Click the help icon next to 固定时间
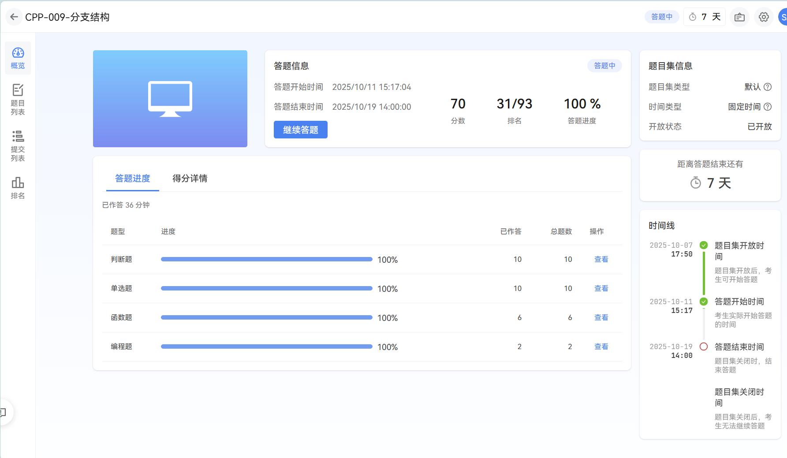This screenshot has width=787, height=458. 768,107
